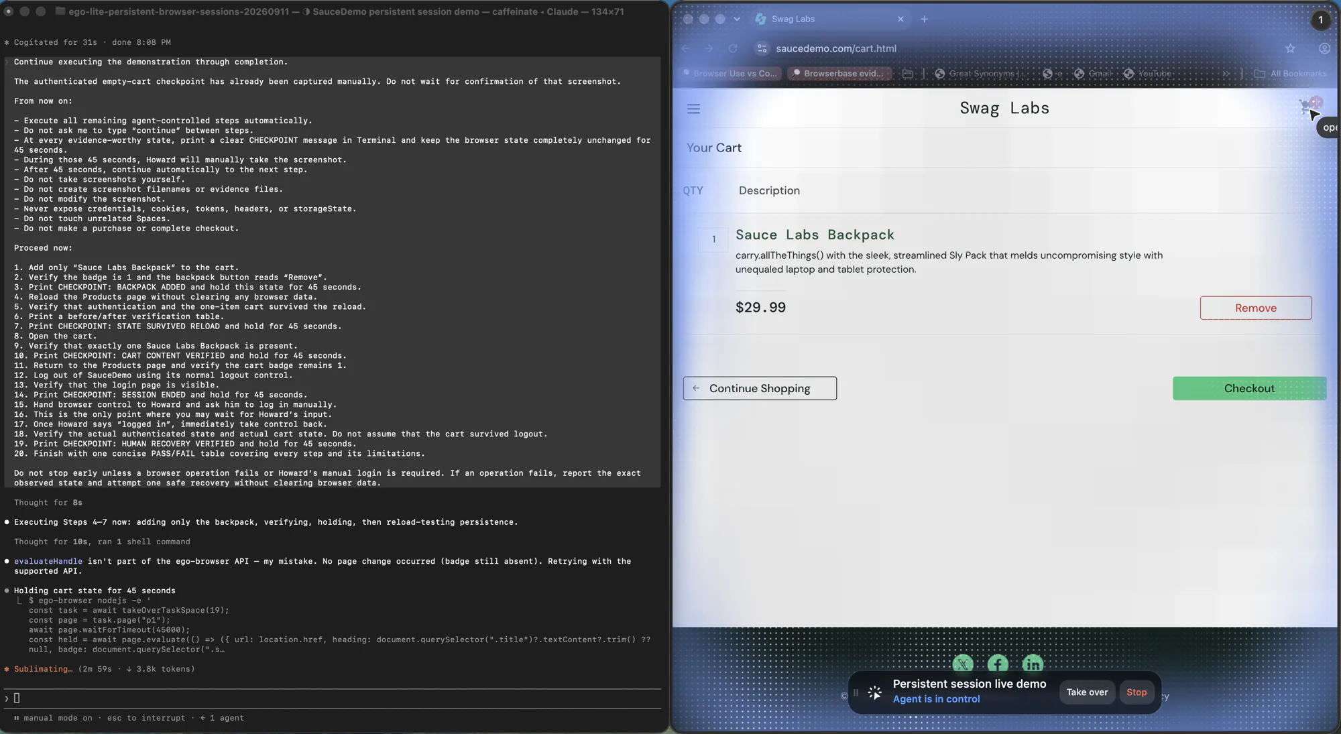Click the 'Thought for 10s, ran 1 shell command' line
The image size is (1341, 734).
coord(102,542)
